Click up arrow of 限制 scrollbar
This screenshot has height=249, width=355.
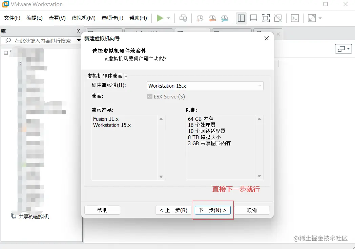click(259, 119)
